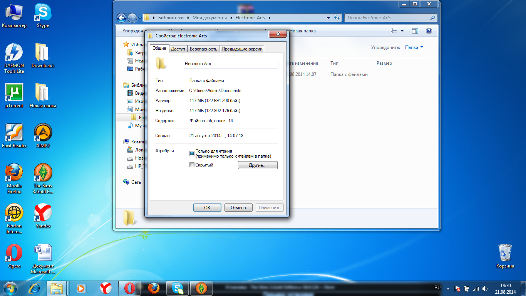This screenshot has width=526, height=296.
Task: Toggle the 'Только для чтения' checkbox
Action: tap(192, 153)
